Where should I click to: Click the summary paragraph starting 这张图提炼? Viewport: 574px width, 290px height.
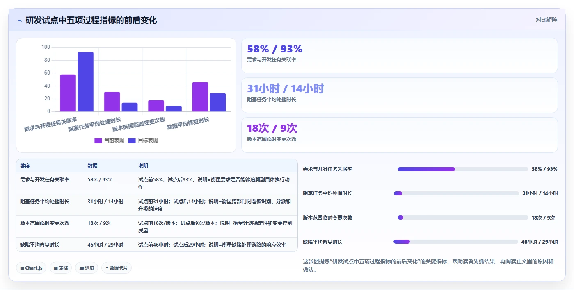click(428, 265)
